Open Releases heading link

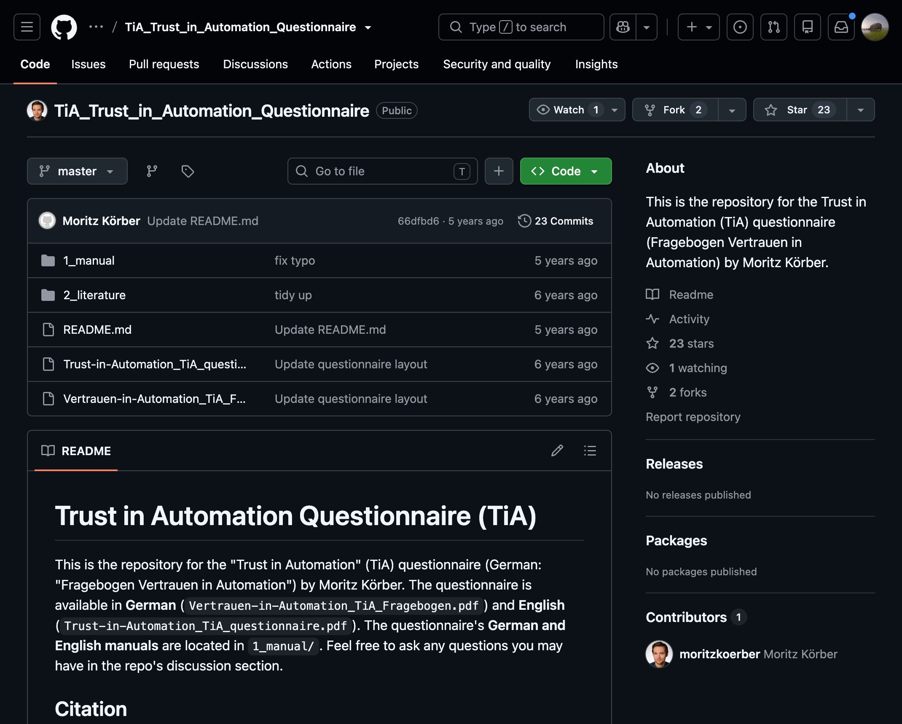click(674, 464)
